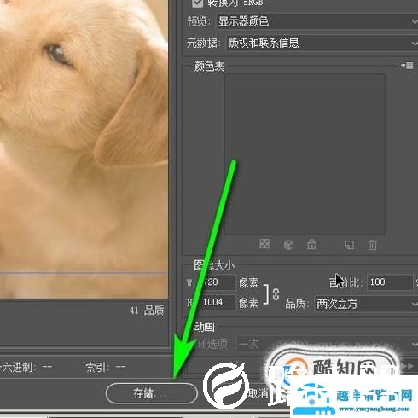Click the web-safe shift cube icon
418x418 pixels.
tap(288, 245)
